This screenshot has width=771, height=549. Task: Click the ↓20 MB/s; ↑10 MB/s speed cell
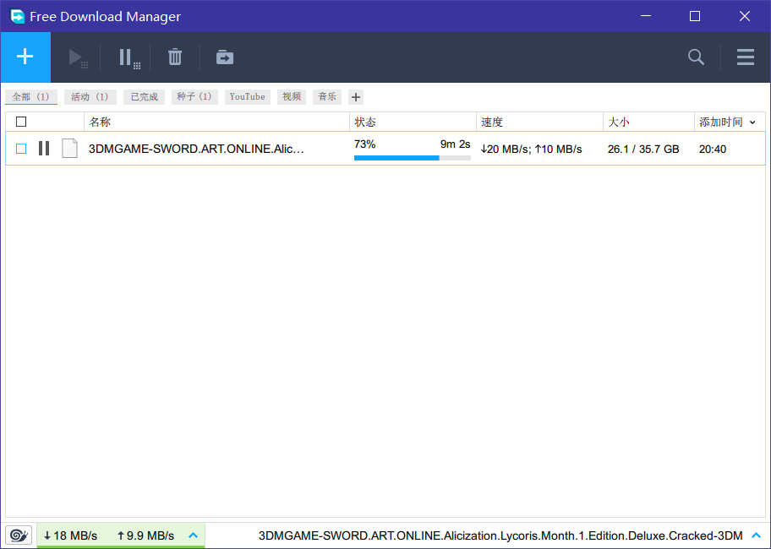(531, 149)
